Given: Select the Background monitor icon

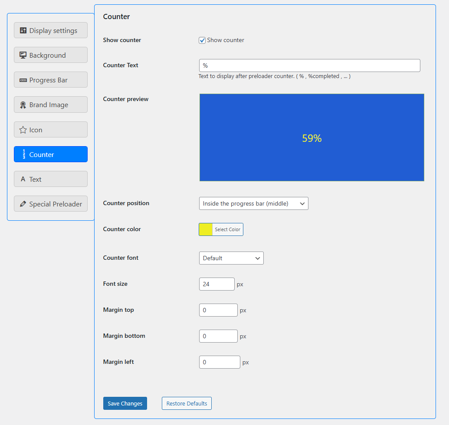Looking at the screenshot, I should (x=23, y=55).
